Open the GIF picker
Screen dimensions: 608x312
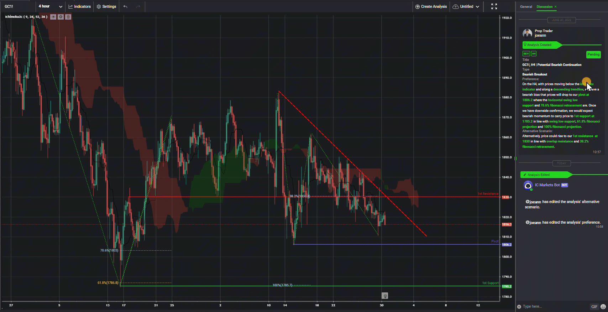click(594, 307)
